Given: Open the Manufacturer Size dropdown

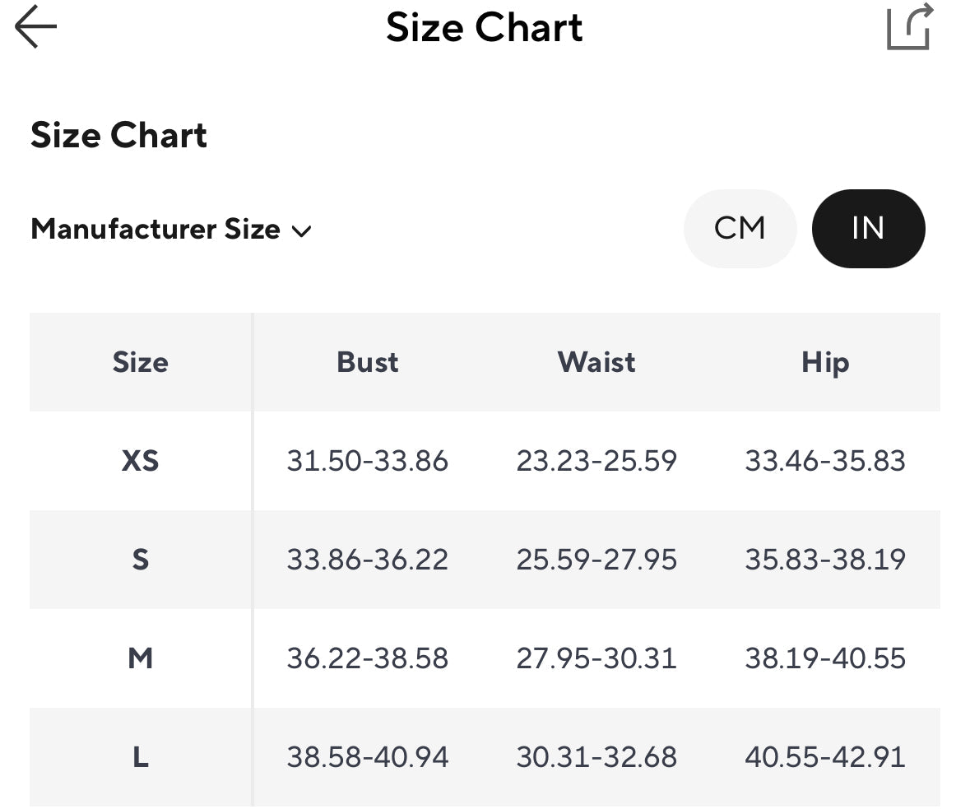Looking at the screenshot, I should tap(156, 230).
